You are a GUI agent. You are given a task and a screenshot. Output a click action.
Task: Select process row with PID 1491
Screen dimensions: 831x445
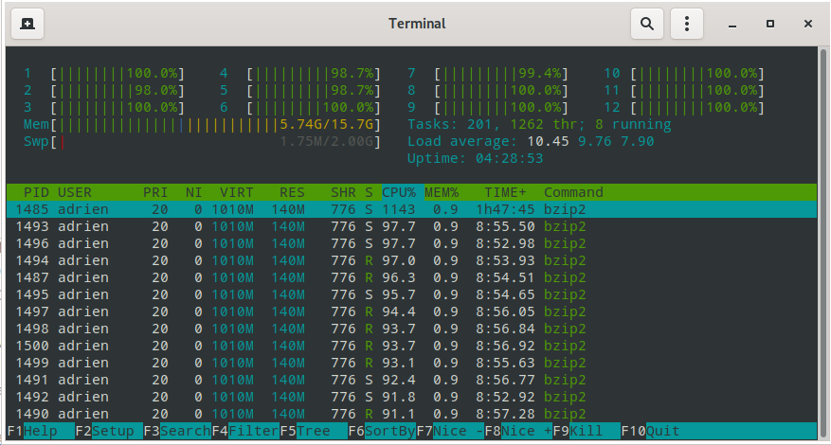411,380
